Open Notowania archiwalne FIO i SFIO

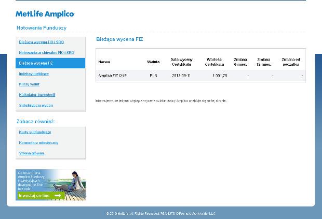pos(47,53)
